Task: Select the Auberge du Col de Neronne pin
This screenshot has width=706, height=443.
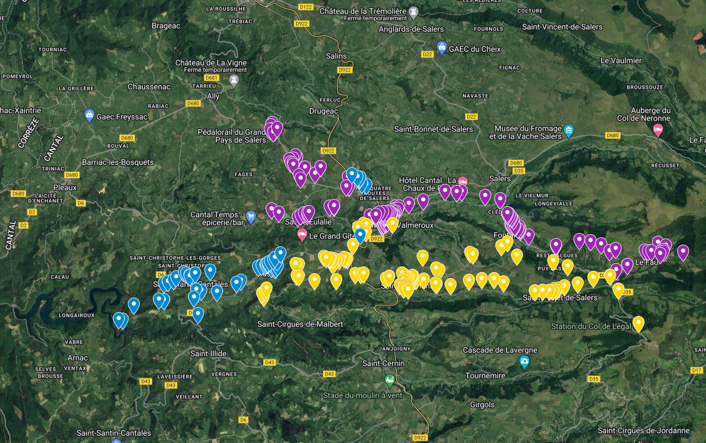Action: pos(658,130)
